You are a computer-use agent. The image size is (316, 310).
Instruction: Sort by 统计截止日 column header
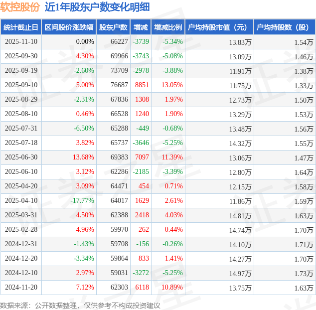20,27
